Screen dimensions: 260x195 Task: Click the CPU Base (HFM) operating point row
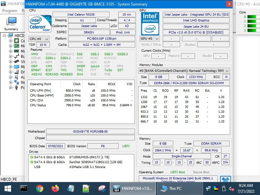click(x=81, y=95)
